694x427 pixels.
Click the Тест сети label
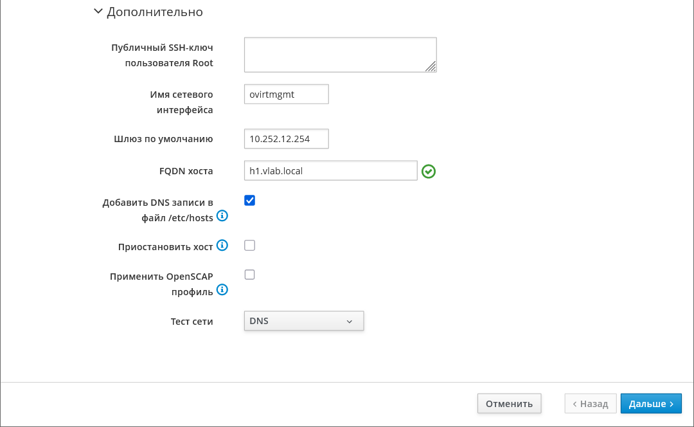(191, 322)
